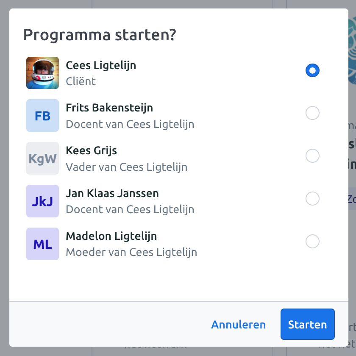Click Cees Ligtelijn's astronaut profile photo
The width and height of the screenshot is (356, 356).
[42, 73]
